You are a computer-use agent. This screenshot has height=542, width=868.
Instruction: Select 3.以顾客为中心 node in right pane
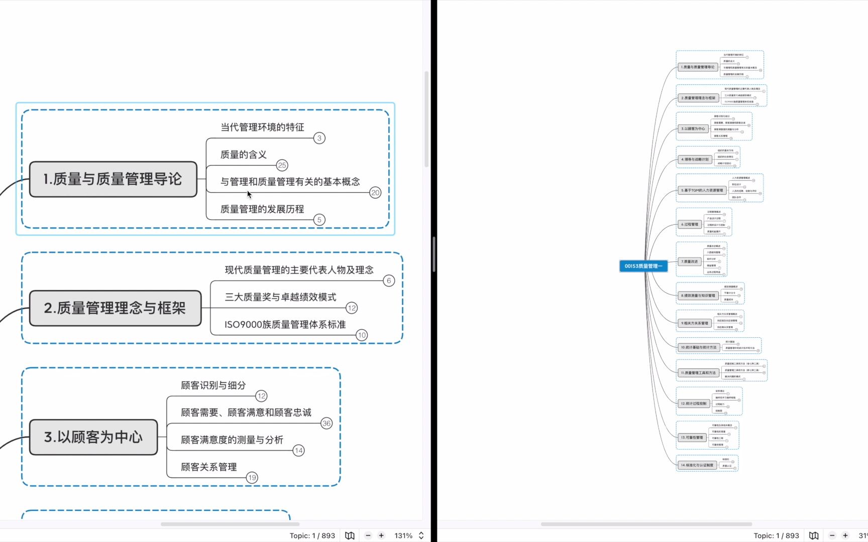click(693, 128)
